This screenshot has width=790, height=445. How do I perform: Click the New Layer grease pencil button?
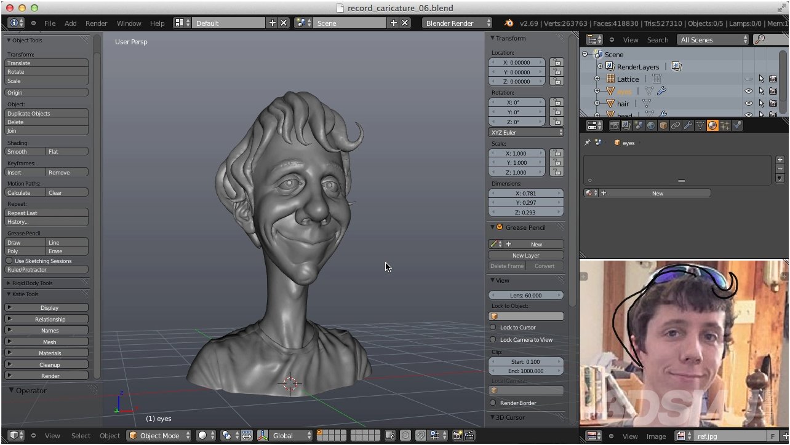pos(526,255)
